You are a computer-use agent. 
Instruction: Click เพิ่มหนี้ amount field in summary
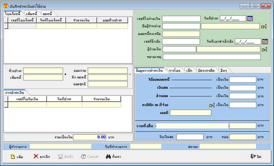pos(43,77)
